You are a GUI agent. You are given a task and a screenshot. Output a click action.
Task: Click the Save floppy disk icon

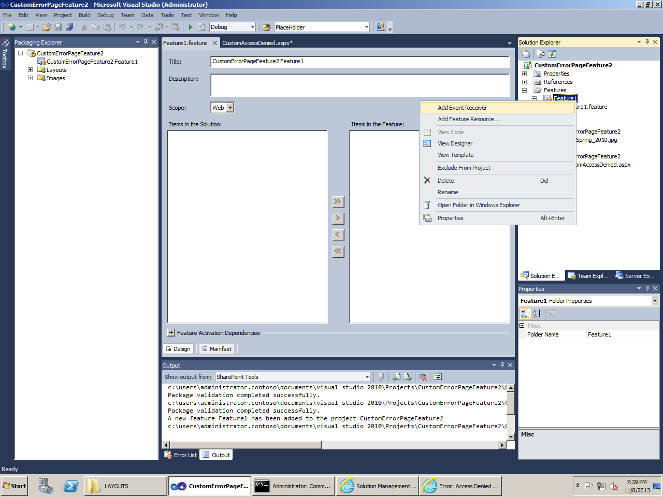click(x=58, y=27)
